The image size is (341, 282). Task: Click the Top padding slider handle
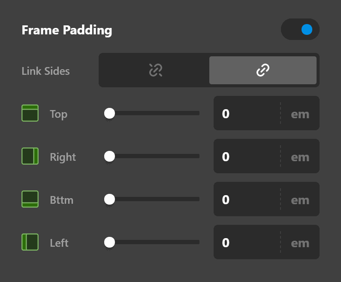tap(110, 113)
